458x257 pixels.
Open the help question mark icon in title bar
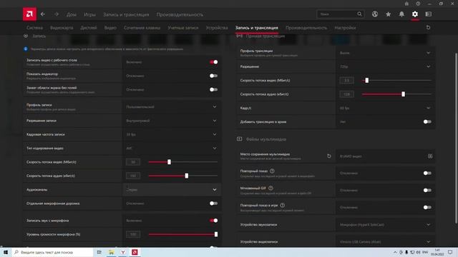point(418,4)
